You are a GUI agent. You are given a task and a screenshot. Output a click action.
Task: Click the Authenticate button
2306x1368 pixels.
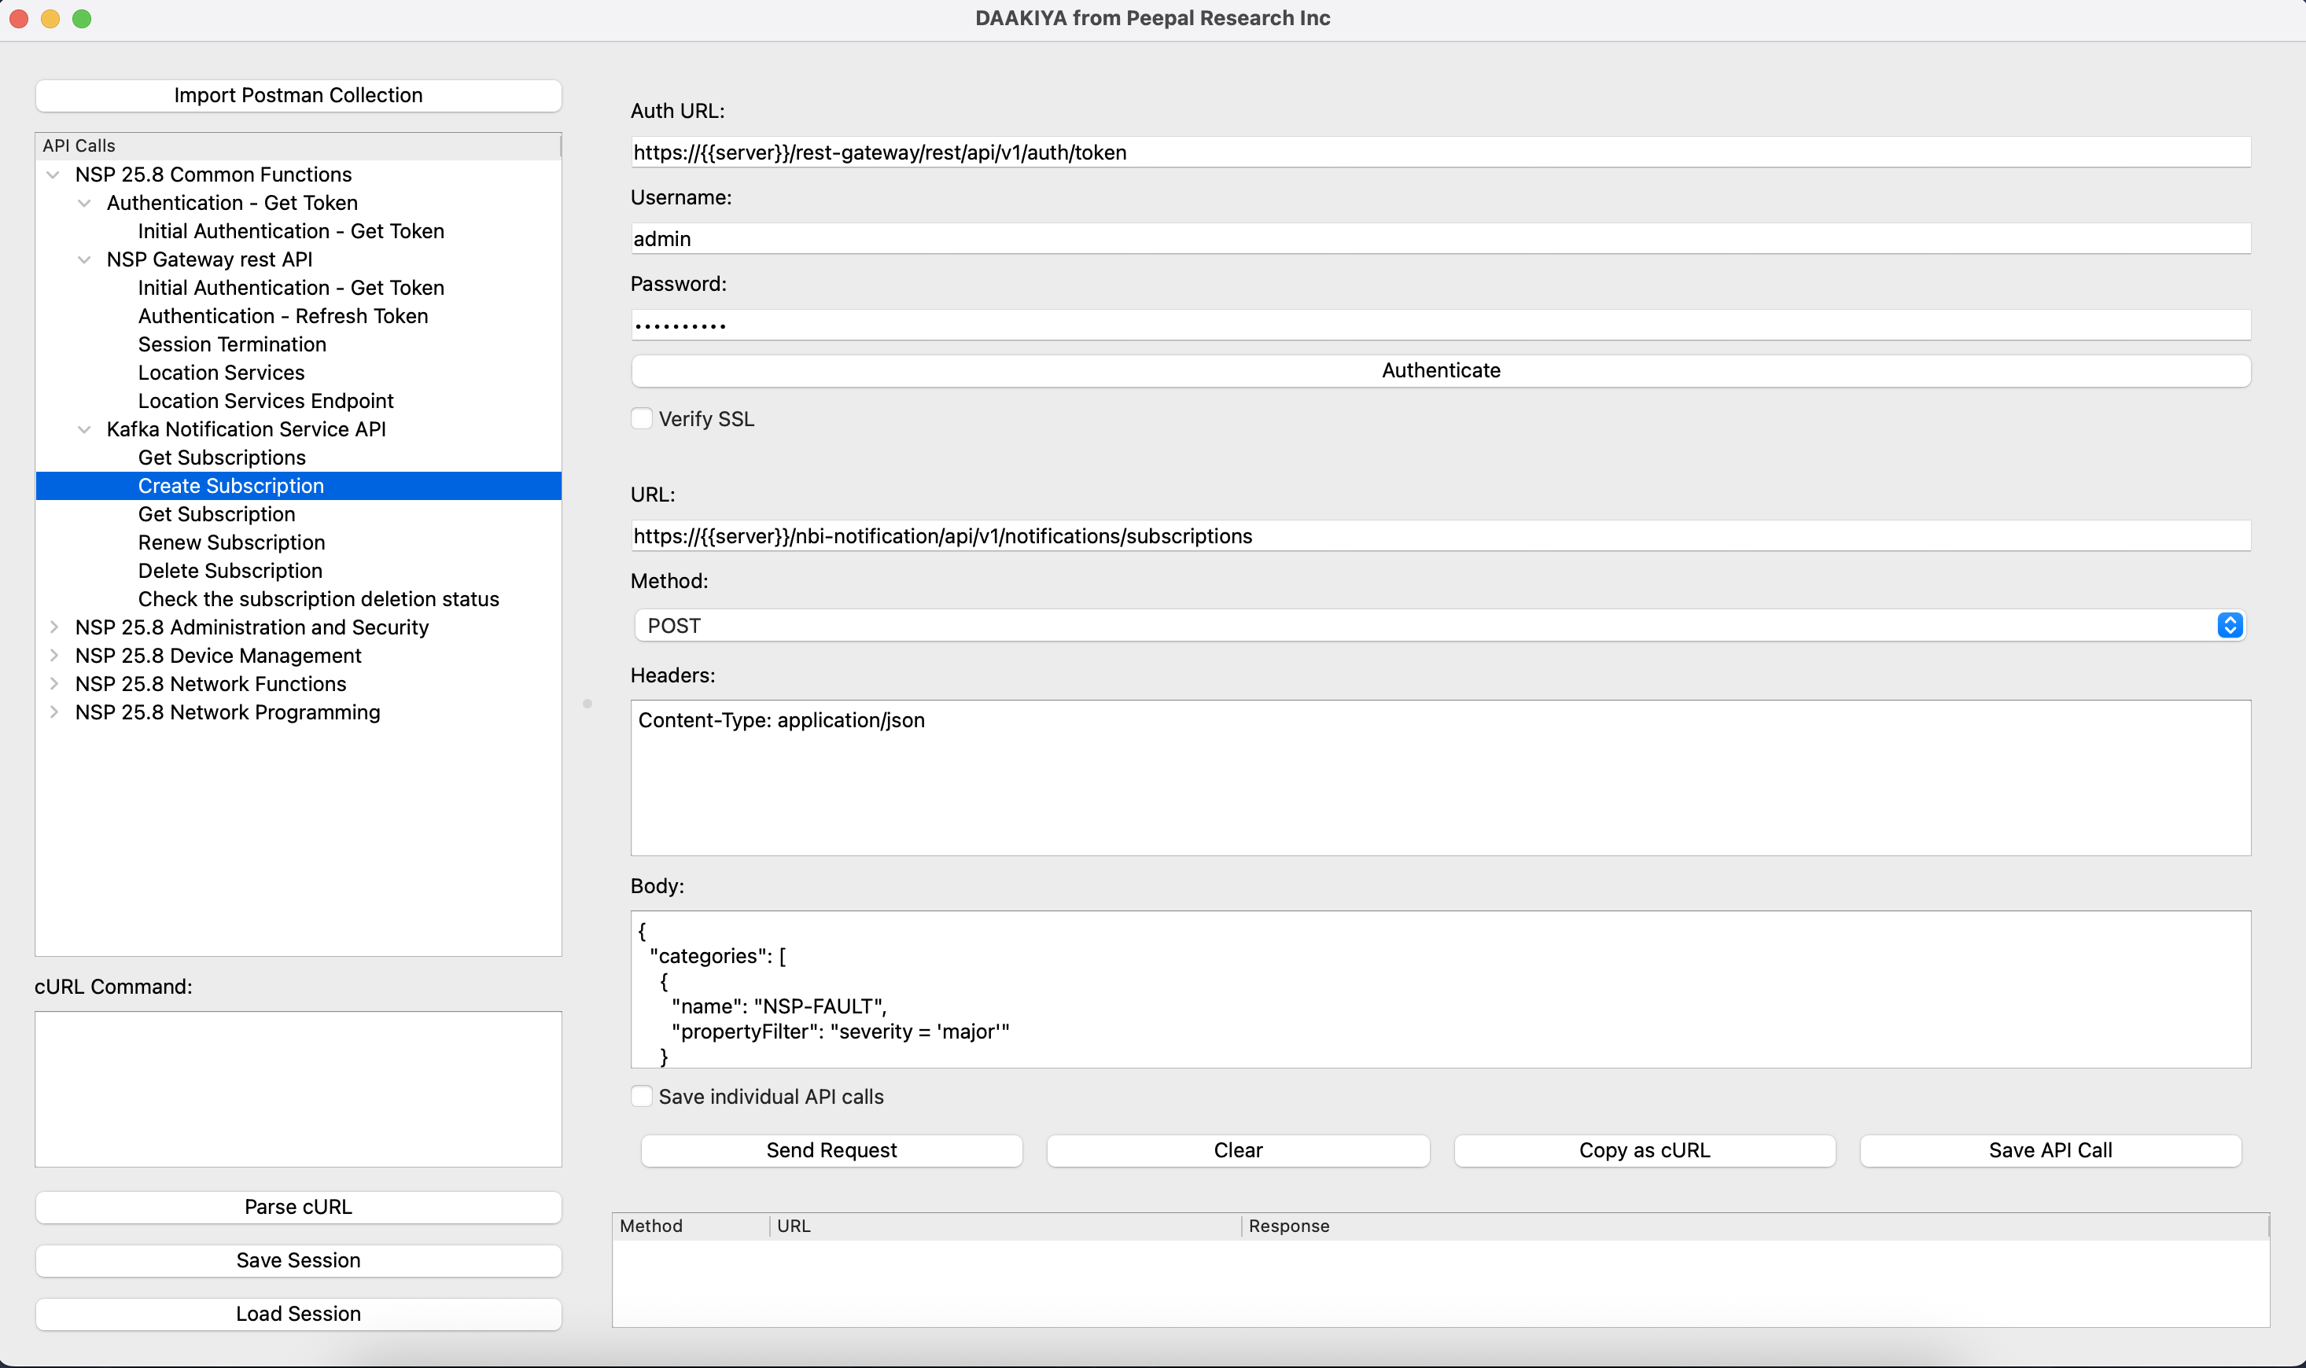(x=1440, y=370)
